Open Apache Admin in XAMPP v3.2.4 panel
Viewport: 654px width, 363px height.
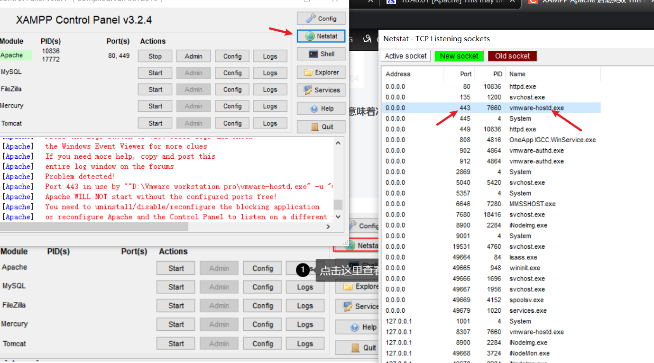(193, 56)
